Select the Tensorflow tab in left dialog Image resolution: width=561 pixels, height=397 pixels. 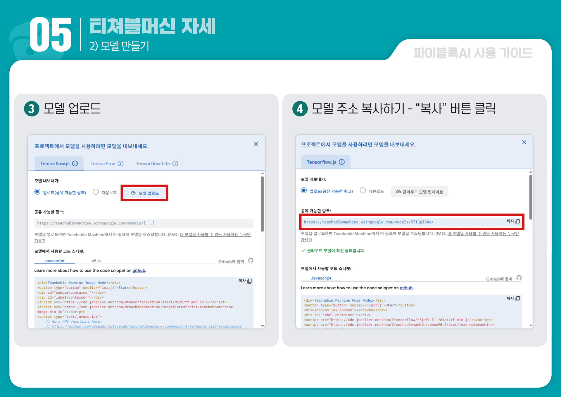[107, 164]
